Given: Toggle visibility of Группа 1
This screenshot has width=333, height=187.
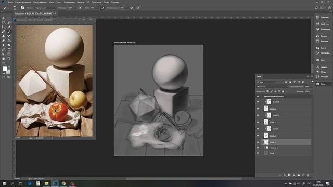Looking at the screenshot, I should pos(258,148).
